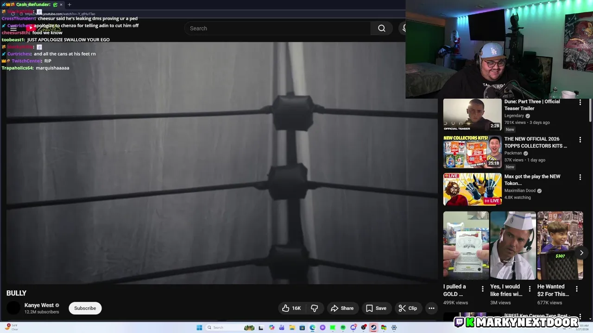
Task: Open Topps Collectors Kits video thumbnail
Action: (472, 152)
